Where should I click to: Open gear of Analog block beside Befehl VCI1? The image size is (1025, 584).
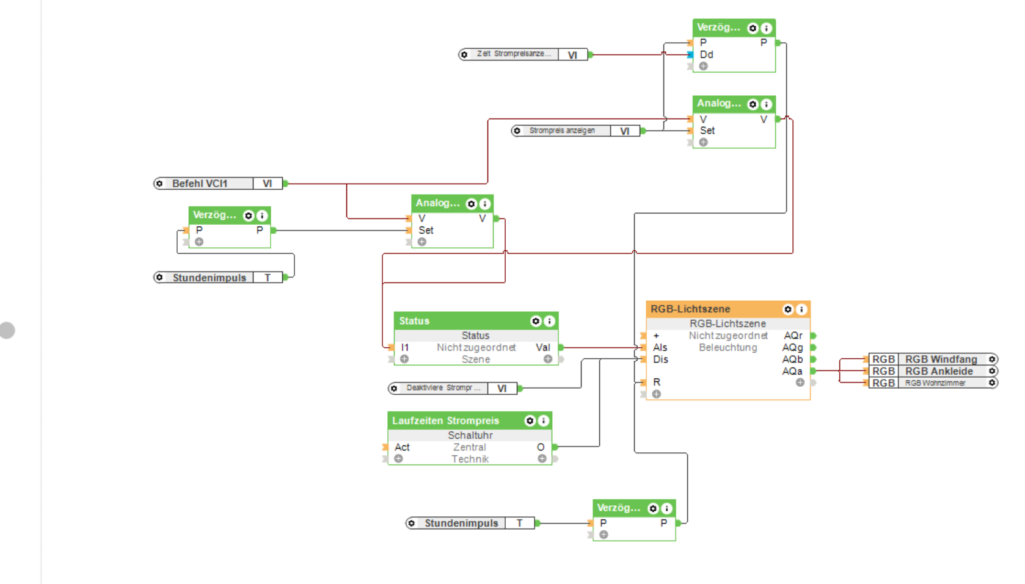471,204
